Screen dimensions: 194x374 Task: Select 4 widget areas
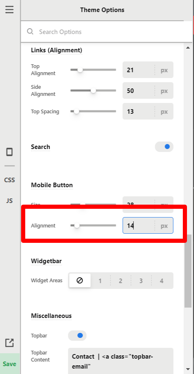pyautogui.click(x=162, y=281)
